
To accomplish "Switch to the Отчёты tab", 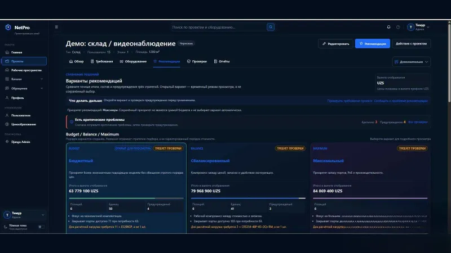I will point(222,61).
